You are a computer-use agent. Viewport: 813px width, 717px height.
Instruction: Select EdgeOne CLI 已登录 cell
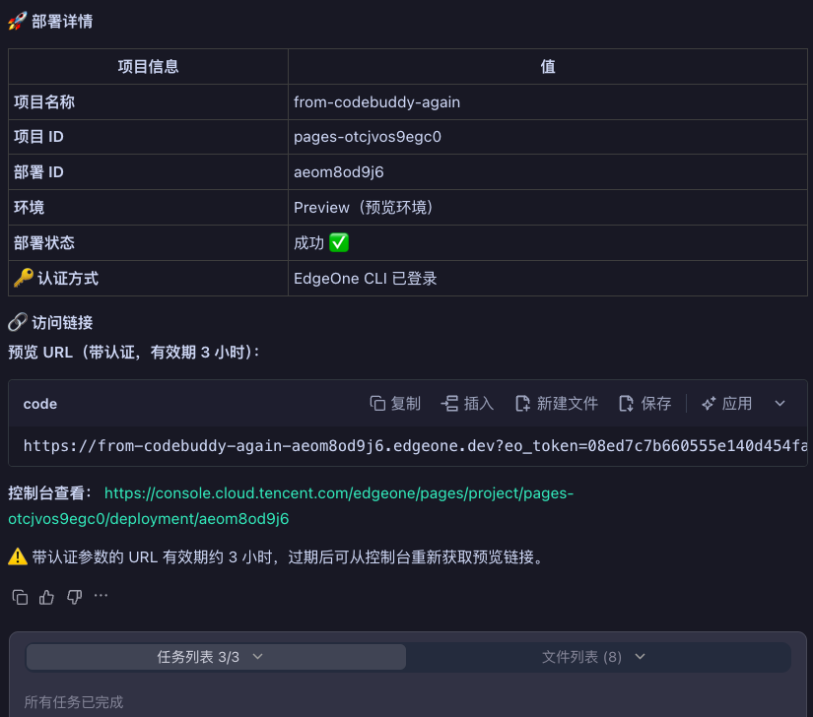[x=548, y=278]
